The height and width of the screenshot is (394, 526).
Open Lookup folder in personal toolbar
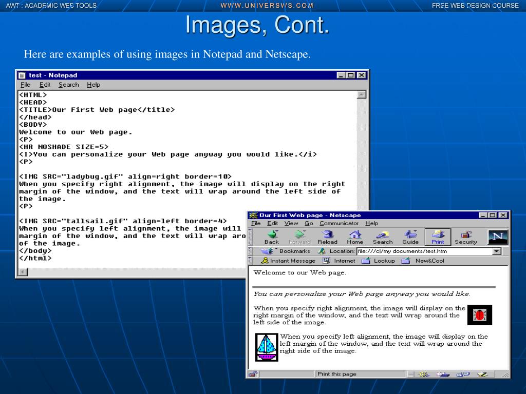tap(378, 261)
